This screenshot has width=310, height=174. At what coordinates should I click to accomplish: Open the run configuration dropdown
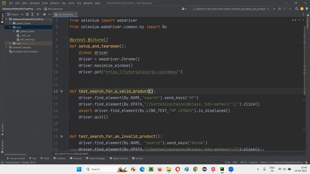[x=231, y=9]
